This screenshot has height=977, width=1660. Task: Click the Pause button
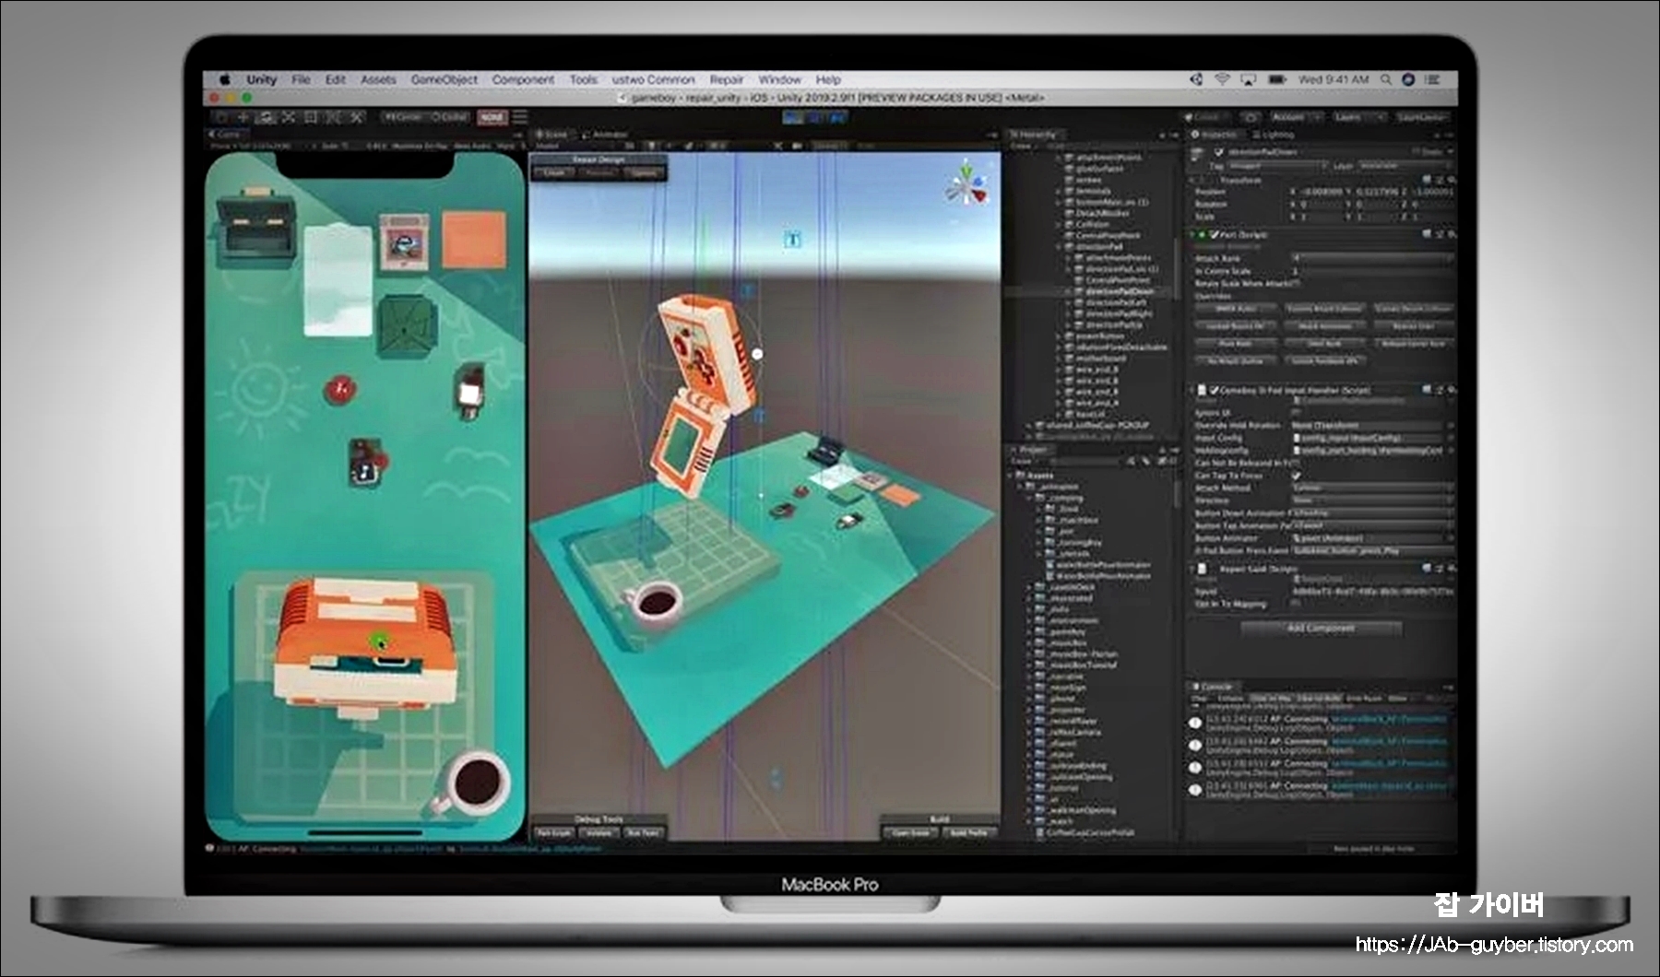click(815, 117)
